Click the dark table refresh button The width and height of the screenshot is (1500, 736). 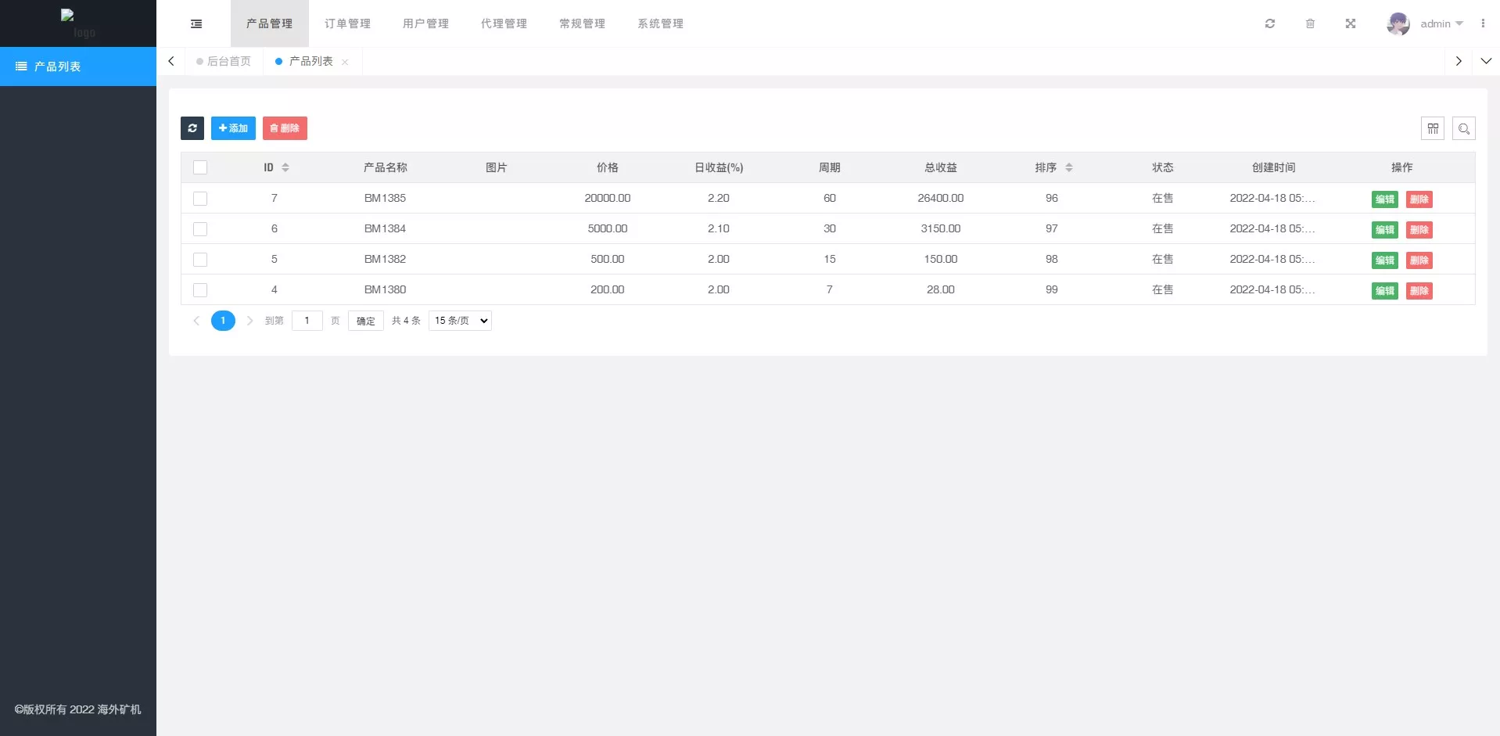tap(192, 128)
